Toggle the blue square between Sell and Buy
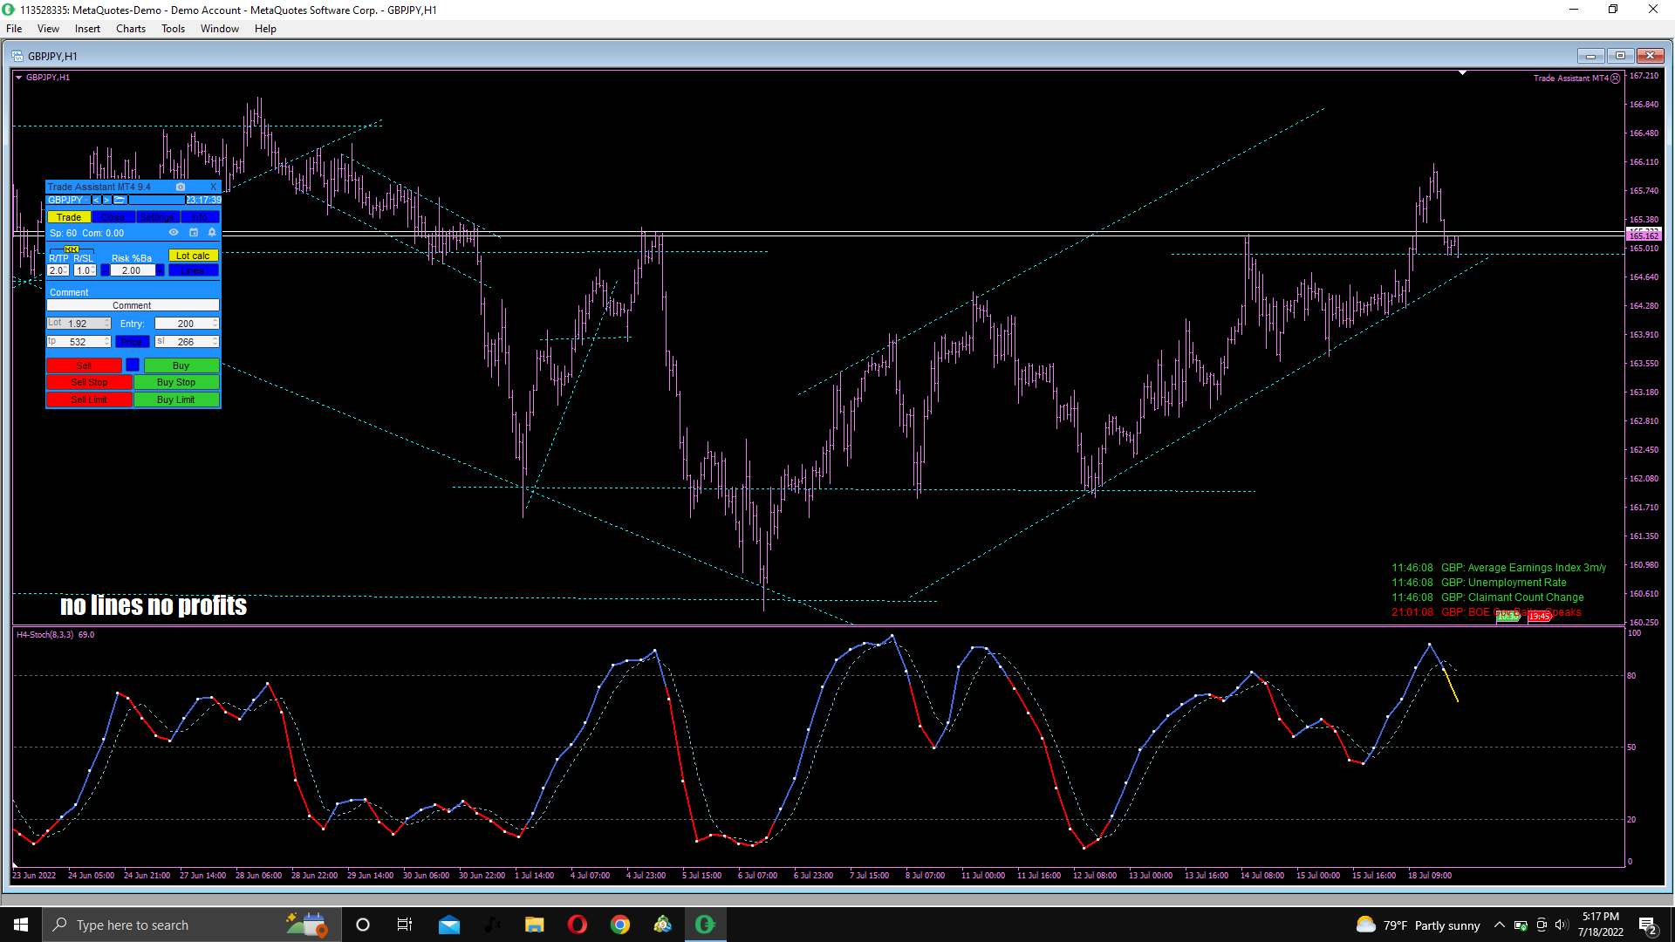1675x942 pixels. (133, 365)
